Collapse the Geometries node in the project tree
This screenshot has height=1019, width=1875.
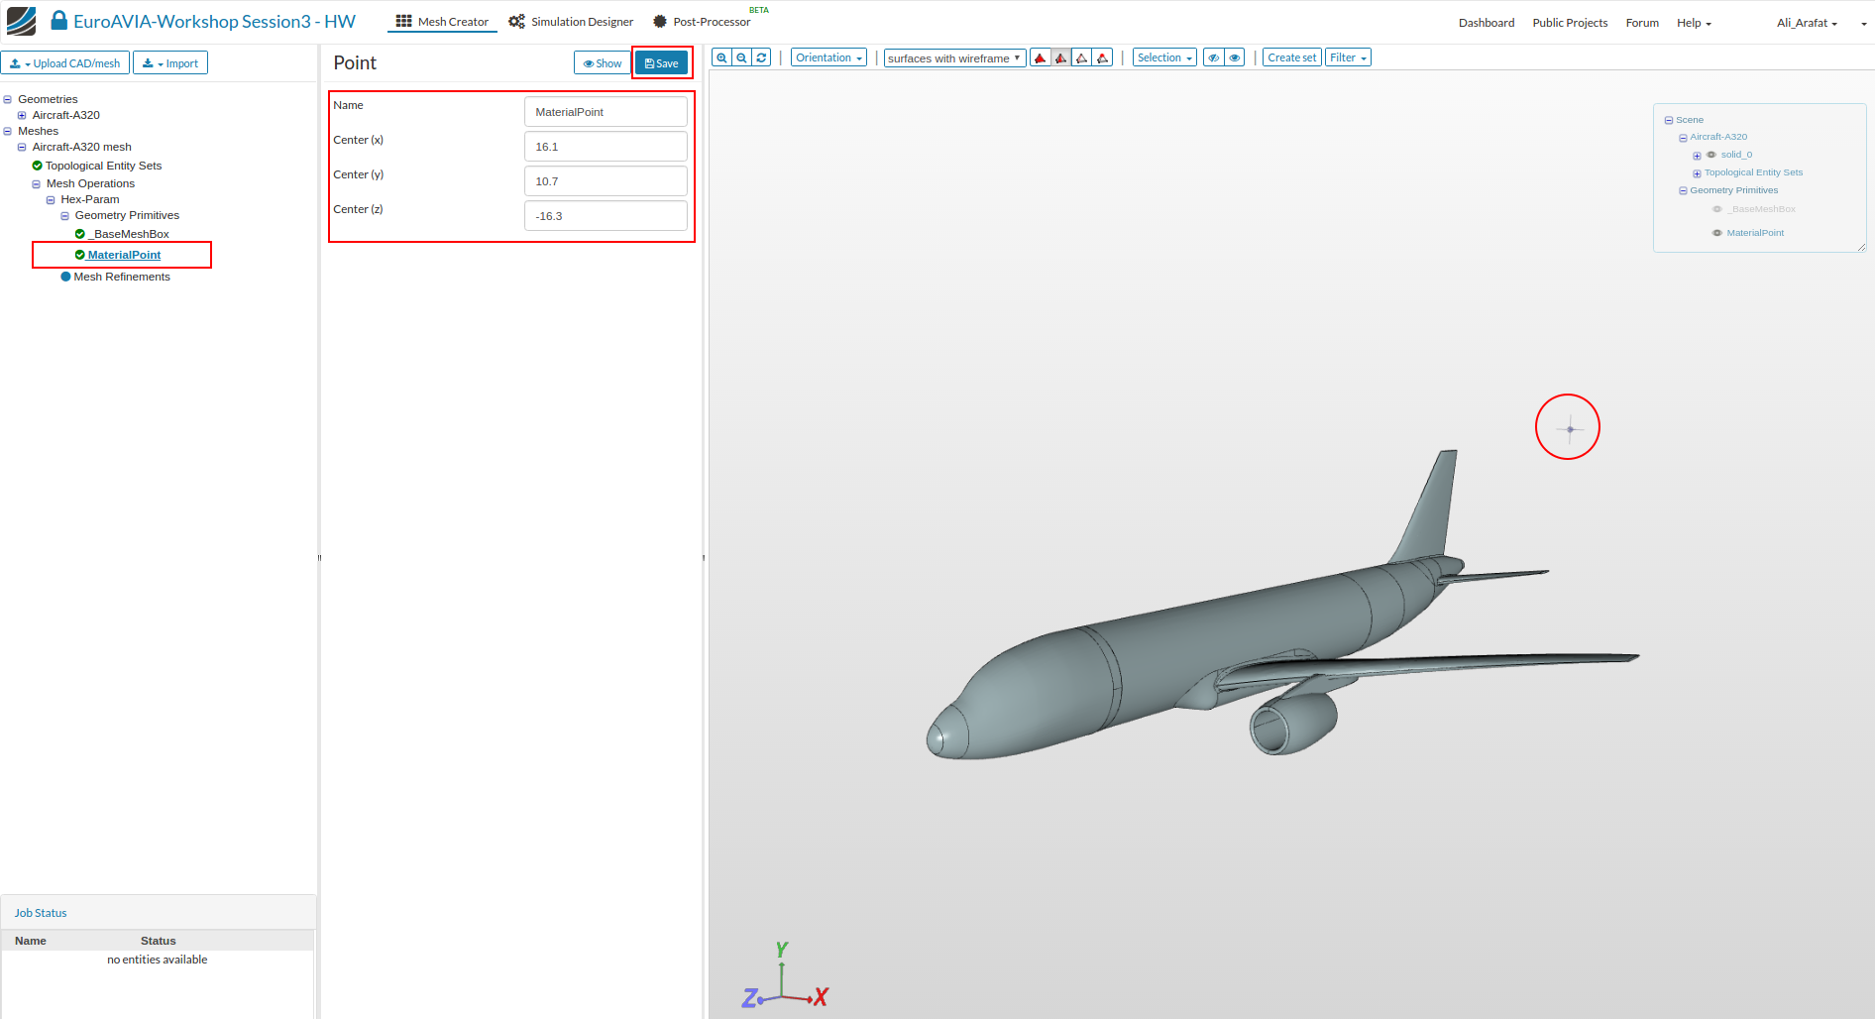click(x=8, y=99)
